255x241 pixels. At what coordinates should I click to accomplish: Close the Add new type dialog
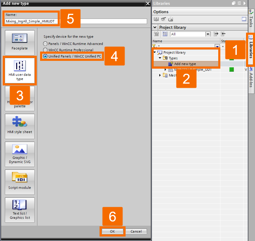tap(148, 3)
